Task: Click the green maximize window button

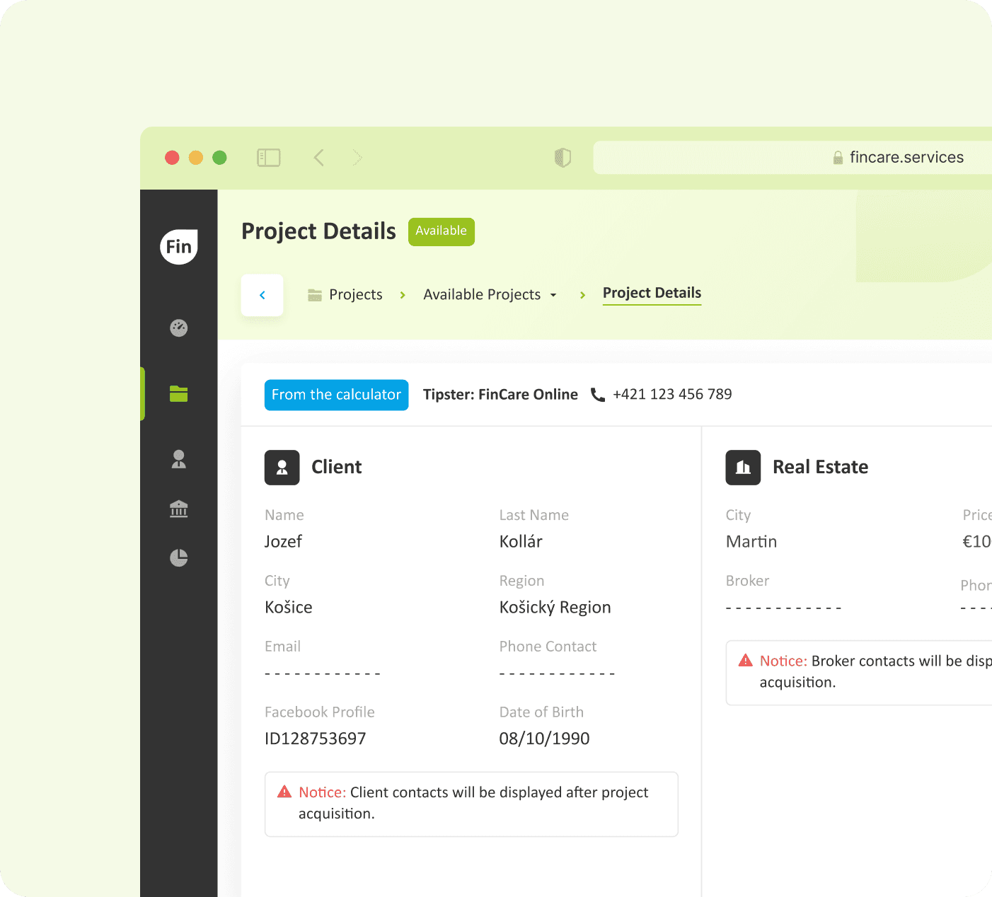Action: [x=220, y=158]
